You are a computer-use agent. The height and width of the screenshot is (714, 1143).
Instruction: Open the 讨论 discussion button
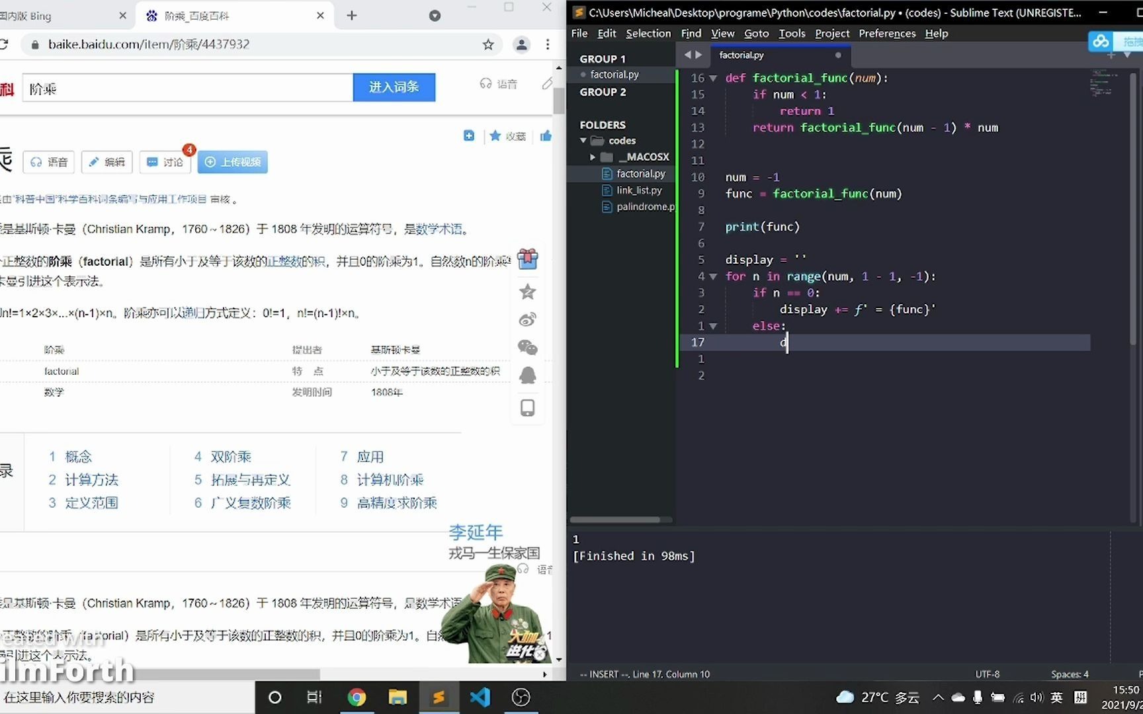(165, 162)
